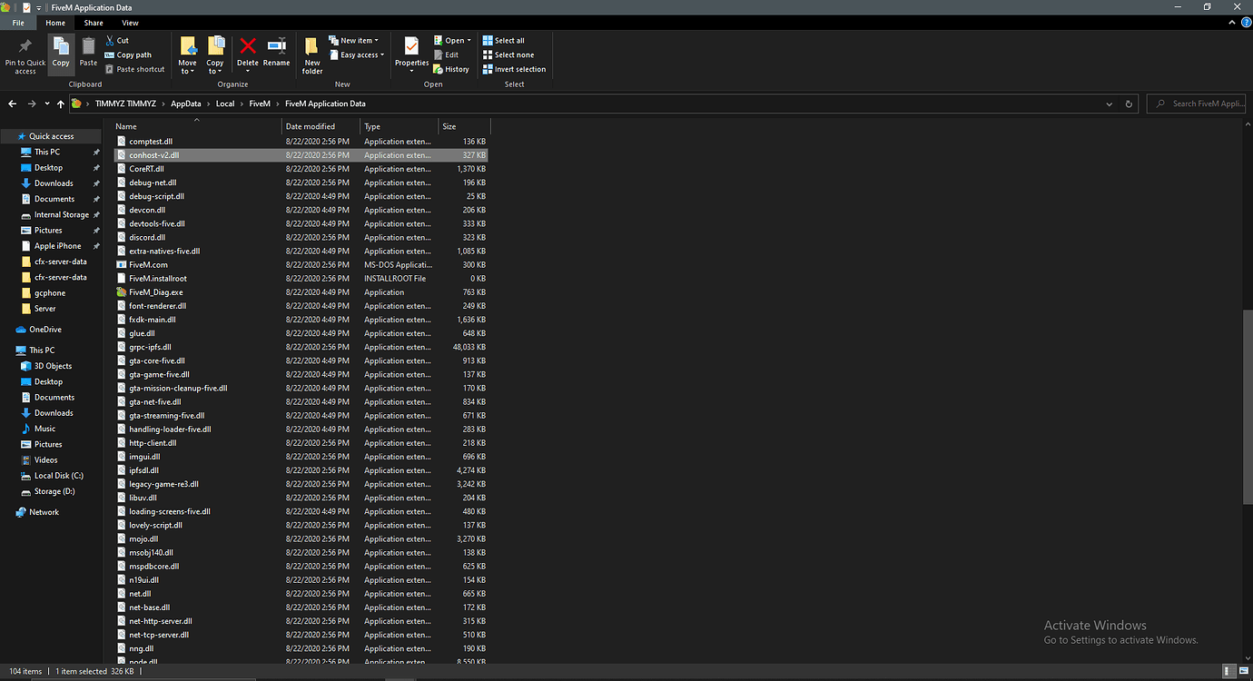Image resolution: width=1253 pixels, height=681 pixels.
Task: Click the Rename icon
Action: tap(275, 53)
